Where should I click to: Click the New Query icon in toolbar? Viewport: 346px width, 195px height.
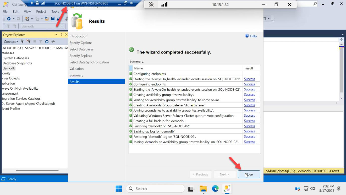pos(27,19)
